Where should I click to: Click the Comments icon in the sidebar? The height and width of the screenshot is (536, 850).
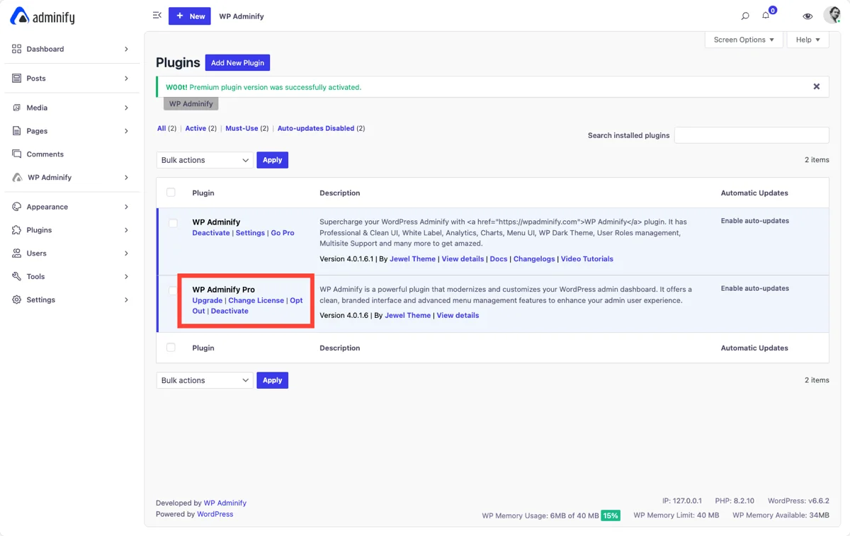point(17,154)
